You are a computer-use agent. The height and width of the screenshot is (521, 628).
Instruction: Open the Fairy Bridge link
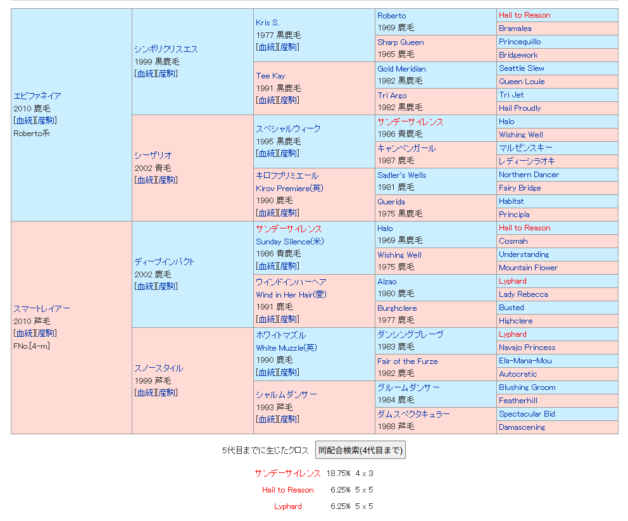click(520, 188)
